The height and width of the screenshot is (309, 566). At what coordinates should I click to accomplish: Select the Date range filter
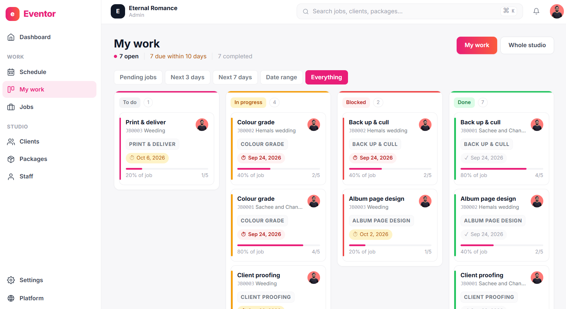(282, 77)
